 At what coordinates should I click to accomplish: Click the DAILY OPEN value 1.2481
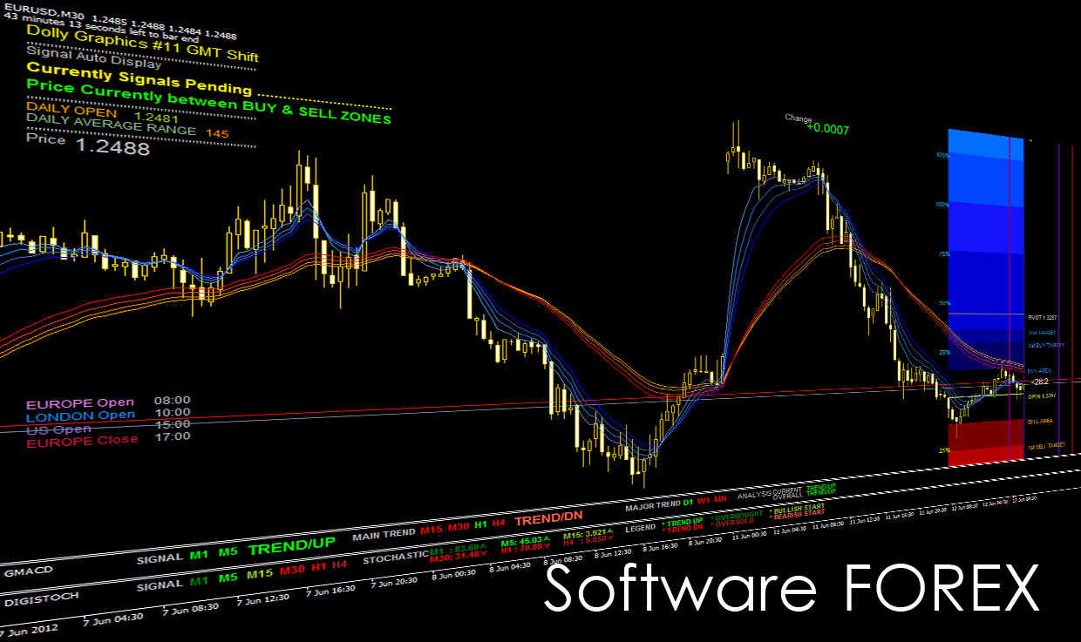click(156, 118)
